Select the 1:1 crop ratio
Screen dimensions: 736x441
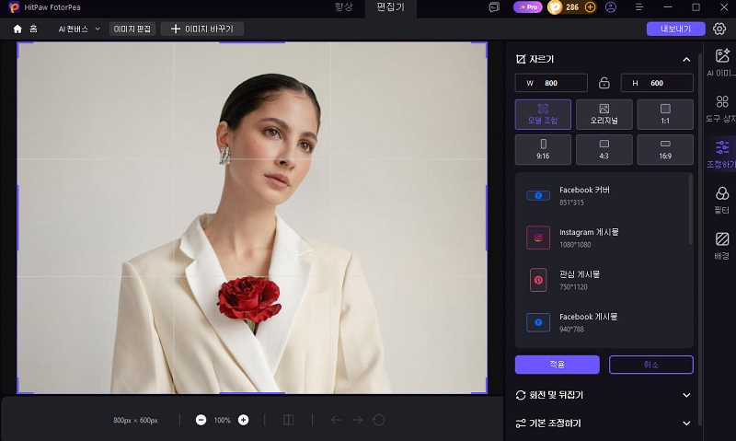click(x=665, y=114)
